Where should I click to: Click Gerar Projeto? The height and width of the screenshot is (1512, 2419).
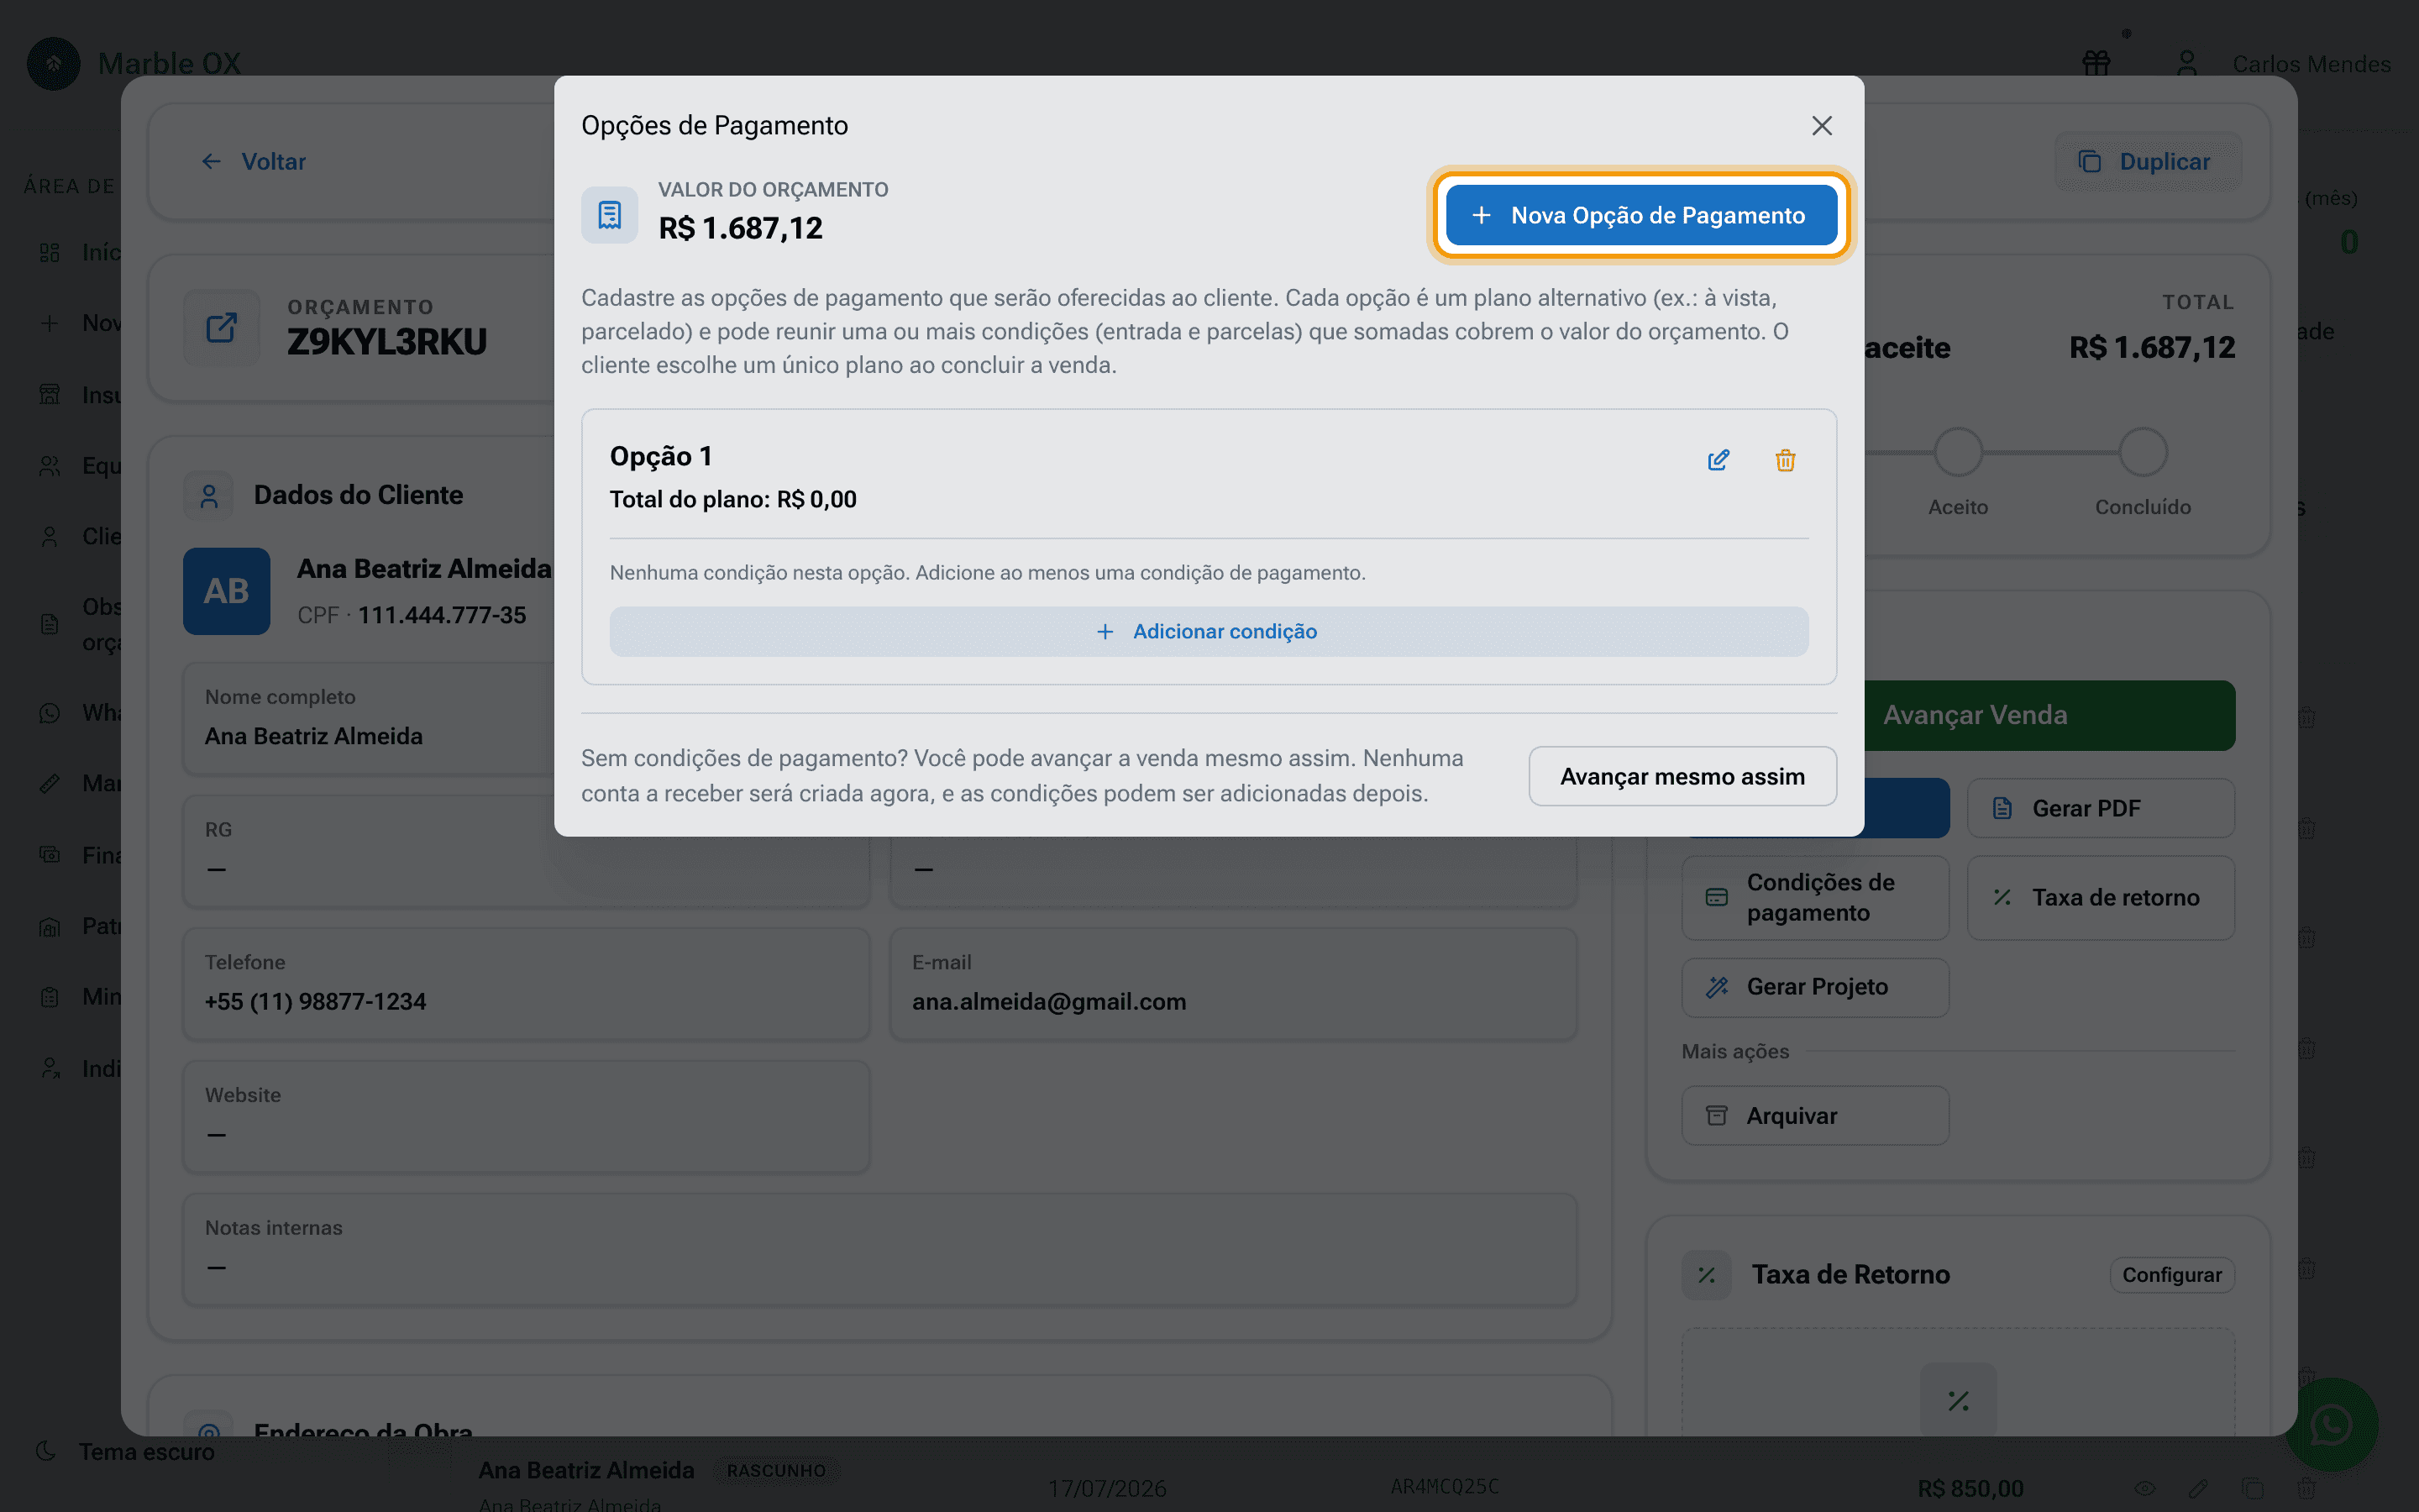tap(1815, 987)
